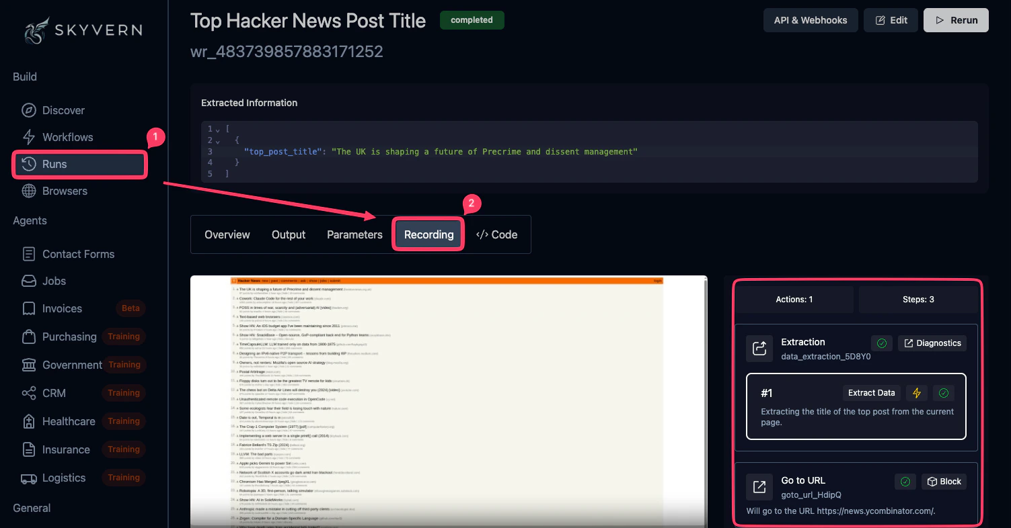Expand the Actions: 1 section
1011x528 pixels.
pos(794,299)
